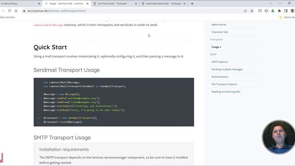Bookmark this page with the star
This screenshot has width=295, height=166.
[x=252, y=11]
